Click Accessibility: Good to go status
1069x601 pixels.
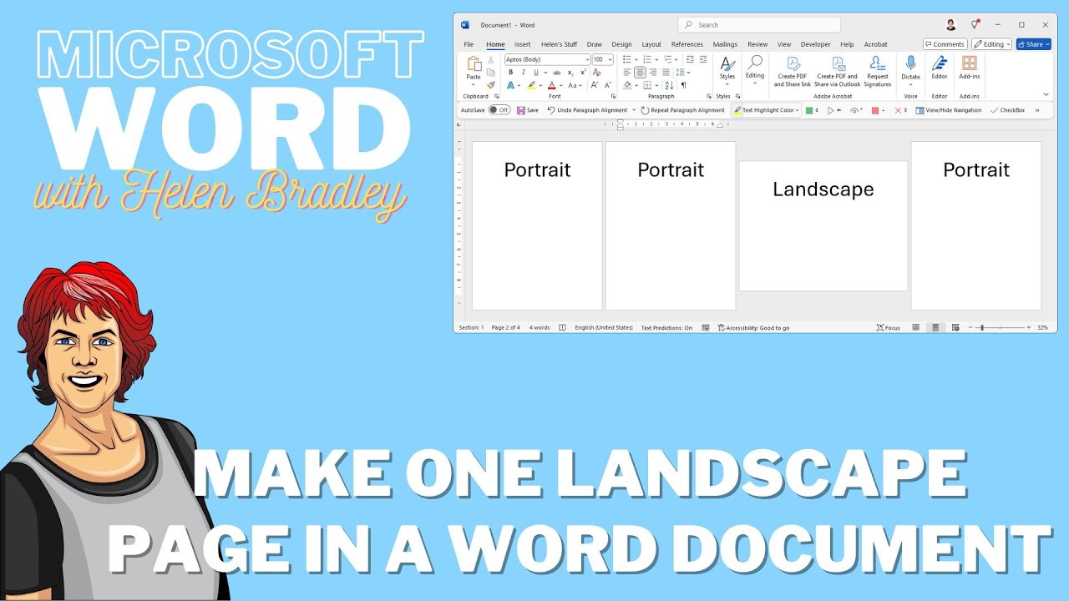[753, 328]
